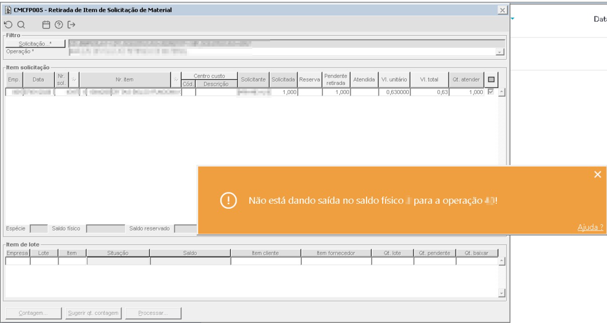This screenshot has width=607, height=323.
Task: Click the Saldo físico field
Action: (x=105, y=228)
